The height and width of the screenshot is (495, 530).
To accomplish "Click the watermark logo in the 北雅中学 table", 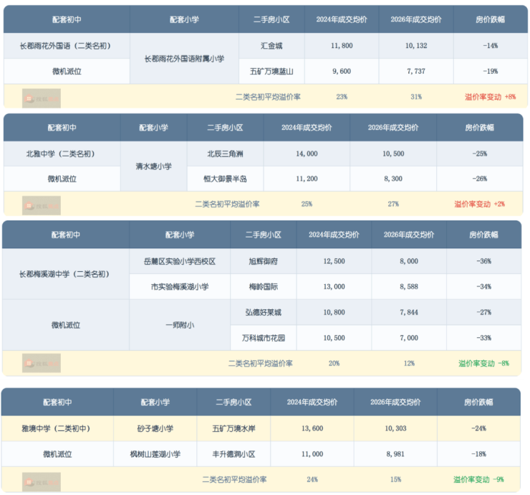I will pyautogui.click(x=41, y=204).
